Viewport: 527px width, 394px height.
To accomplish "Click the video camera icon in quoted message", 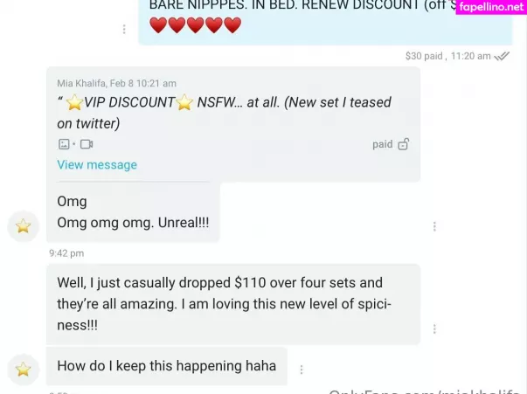I will (87, 144).
